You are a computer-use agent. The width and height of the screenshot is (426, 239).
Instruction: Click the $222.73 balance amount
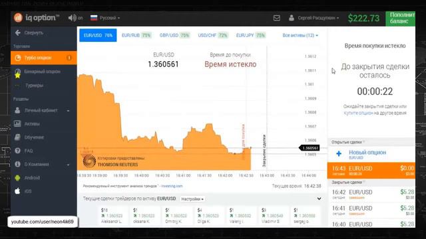363,18
